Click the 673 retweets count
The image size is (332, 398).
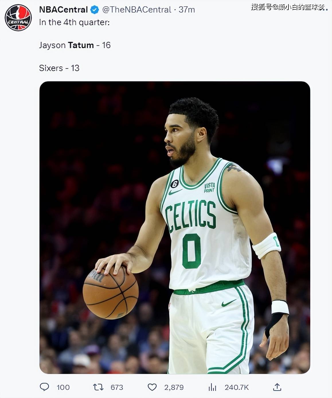pyautogui.click(x=117, y=387)
